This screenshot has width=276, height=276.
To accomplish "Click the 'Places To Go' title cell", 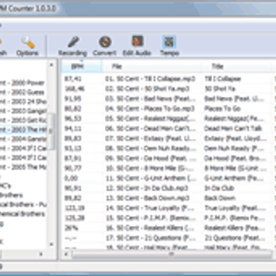I will [222, 109].
